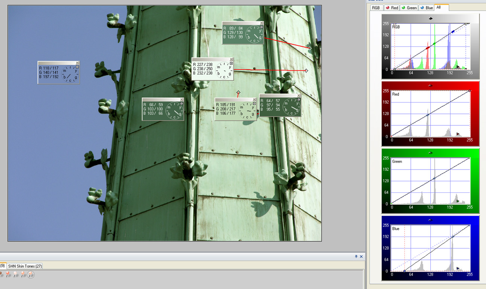
Task: Expand options arrow in R 66/59 sample window
Action: [182, 104]
